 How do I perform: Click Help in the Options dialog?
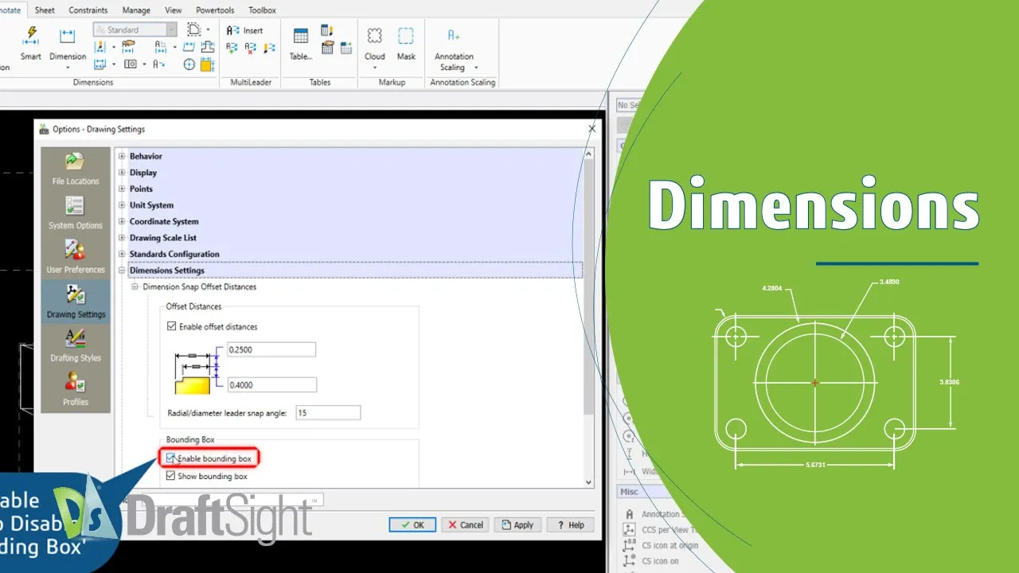pyautogui.click(x=570, y=524)
